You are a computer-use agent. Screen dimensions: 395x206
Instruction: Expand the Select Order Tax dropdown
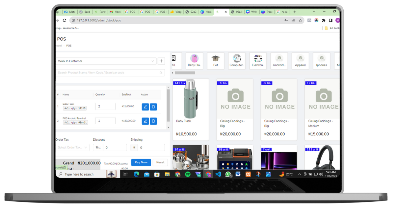pyautogui.click(x=72, y=147)
